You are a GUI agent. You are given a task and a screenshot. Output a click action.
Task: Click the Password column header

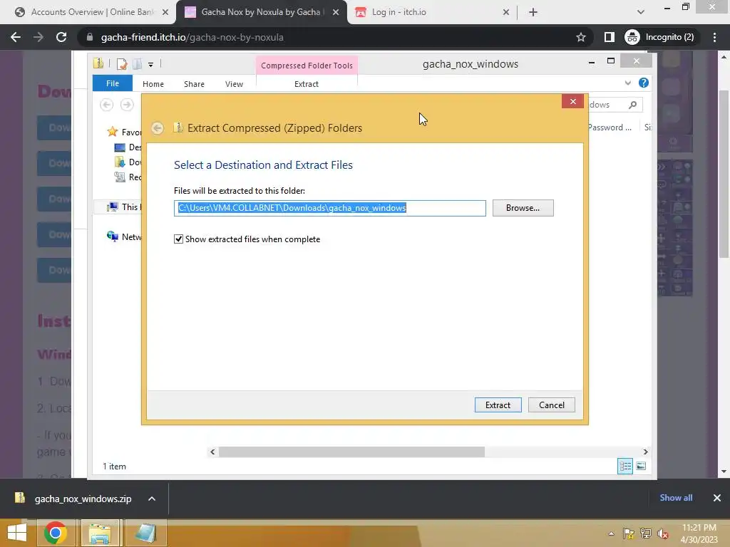pyautogui.click(x=610, y=127)
